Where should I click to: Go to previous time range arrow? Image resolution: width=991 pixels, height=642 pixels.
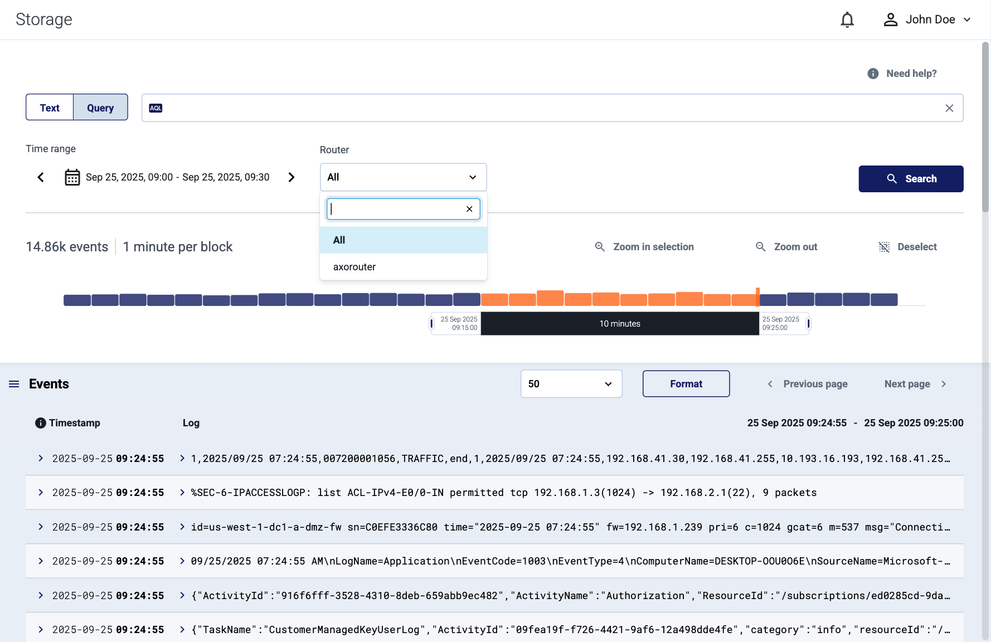(41, 177)
